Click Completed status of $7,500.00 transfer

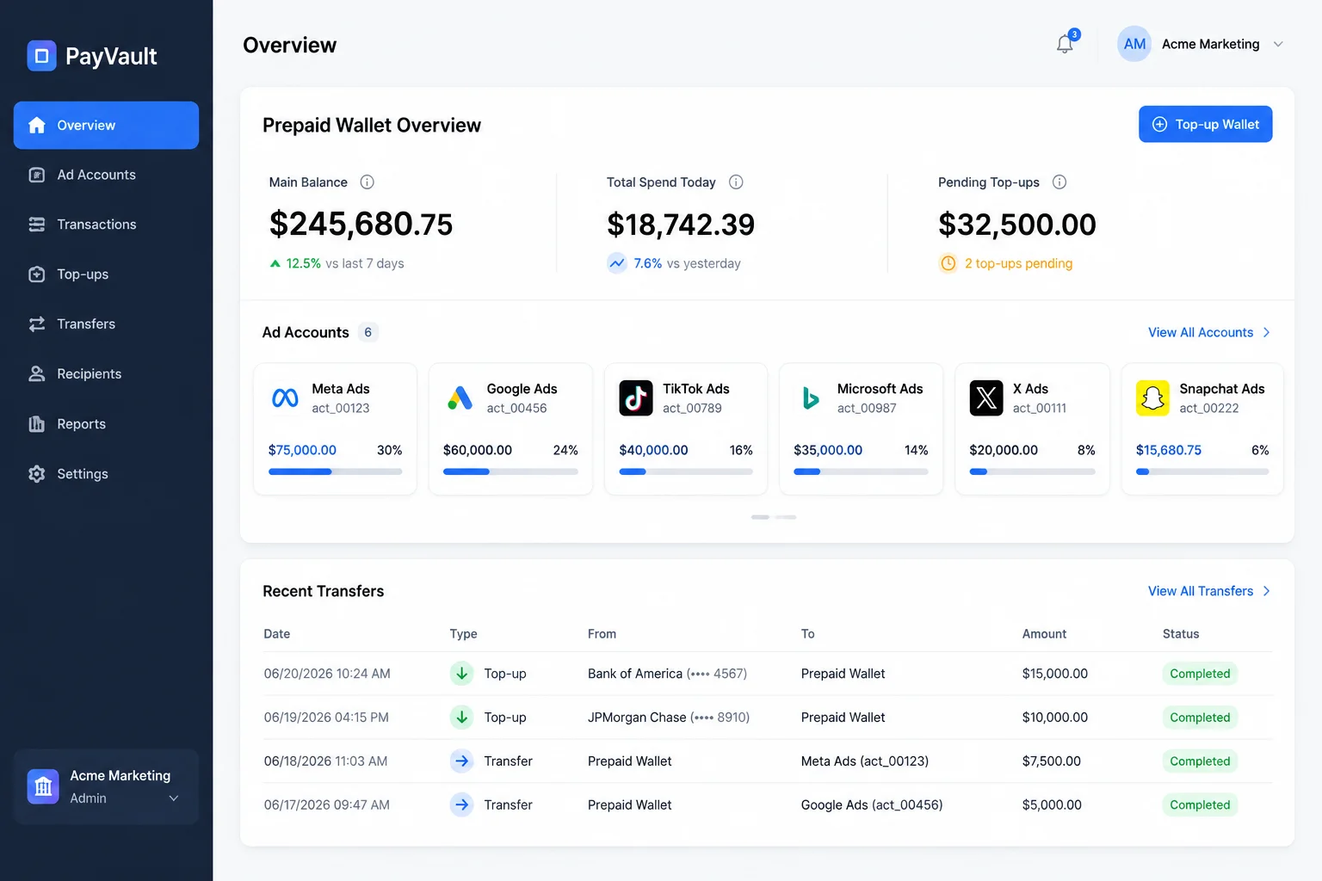[1200, 761]
